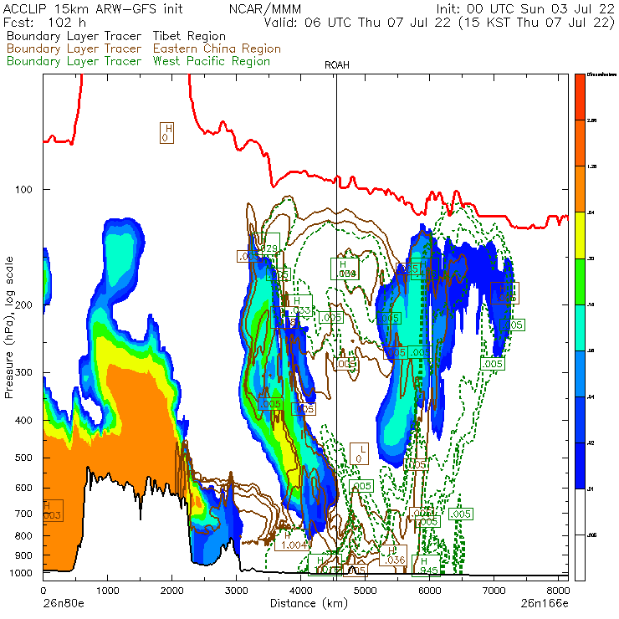619x619 pixels.
Task: Select the title 'ACCLIP 15km ARW-GFS init'
Action: [x=93, y=8]
